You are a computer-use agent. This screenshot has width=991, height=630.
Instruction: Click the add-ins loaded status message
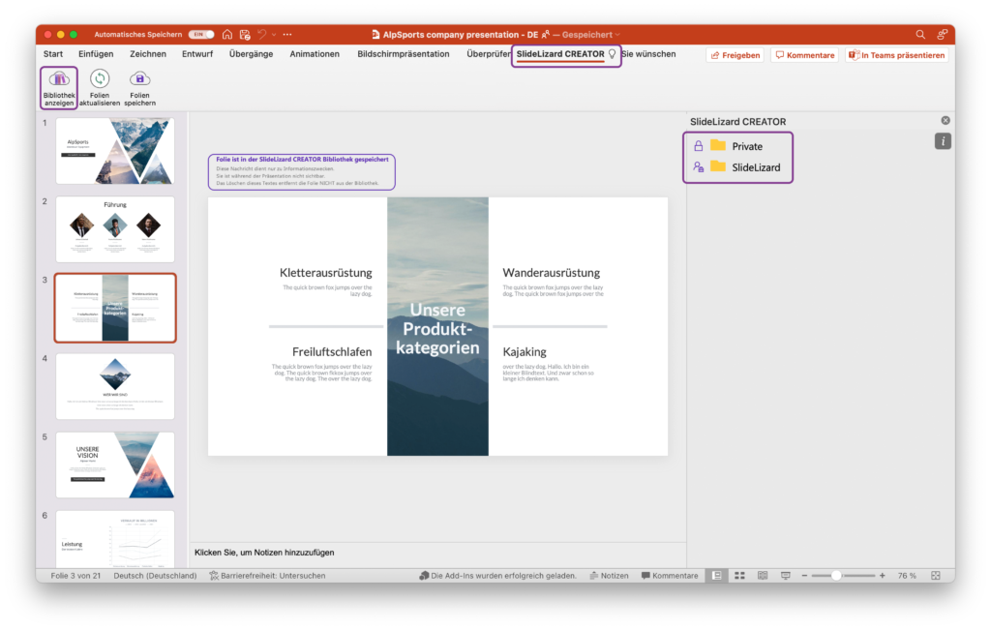(498, 576)
